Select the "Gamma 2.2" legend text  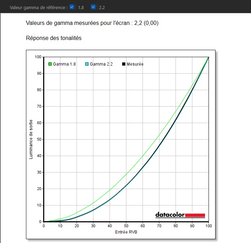click(101, 64)
